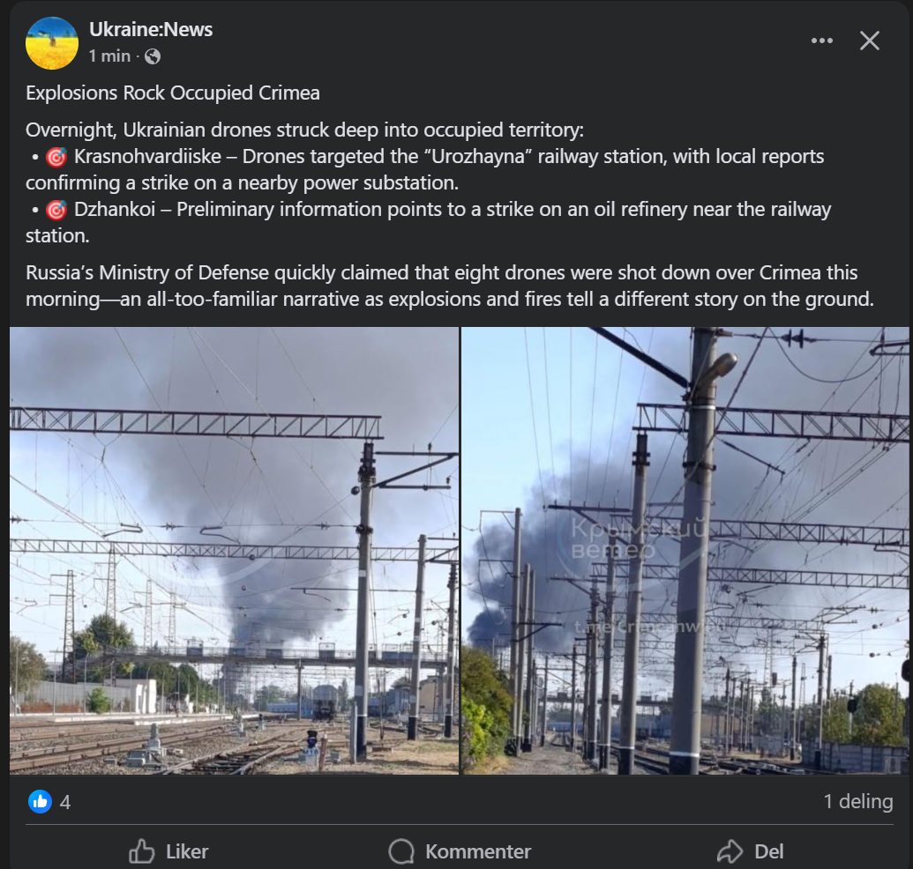Select the Del button label

(768, 851)
